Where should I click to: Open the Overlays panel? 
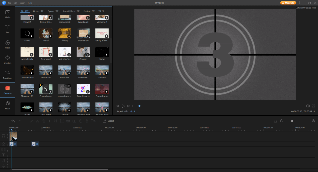tap(8, 59)
